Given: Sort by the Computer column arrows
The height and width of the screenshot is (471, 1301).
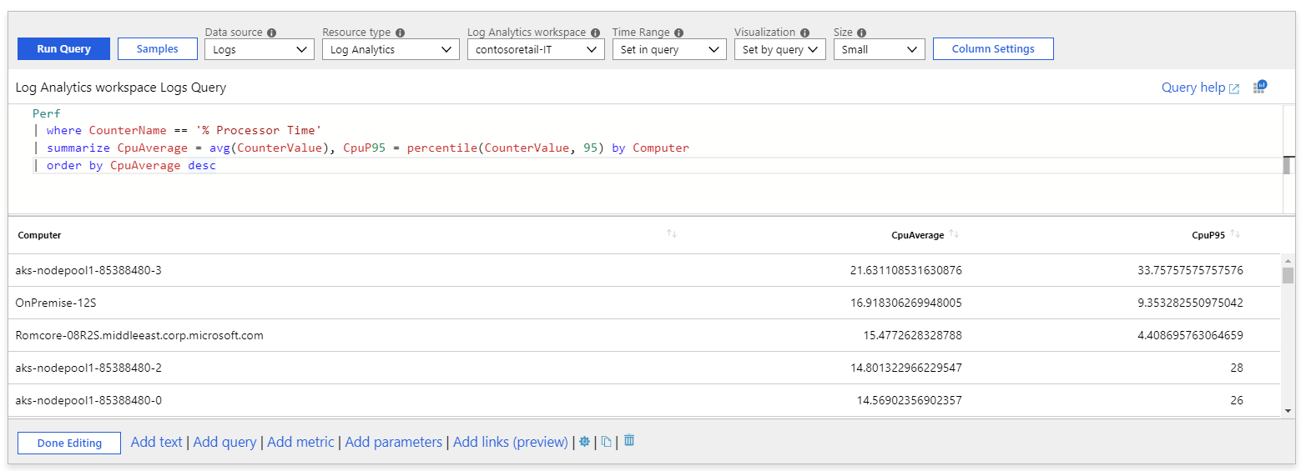Looking at the screenshot, I should pos(672,234).
